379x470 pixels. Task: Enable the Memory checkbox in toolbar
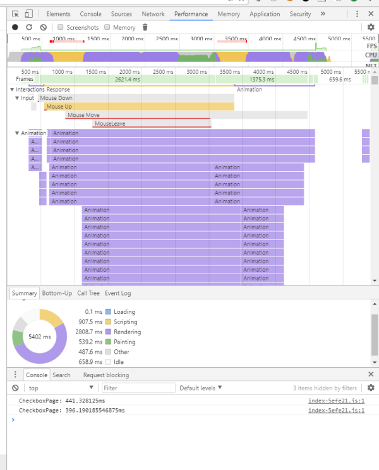click(x=107, y=27)
